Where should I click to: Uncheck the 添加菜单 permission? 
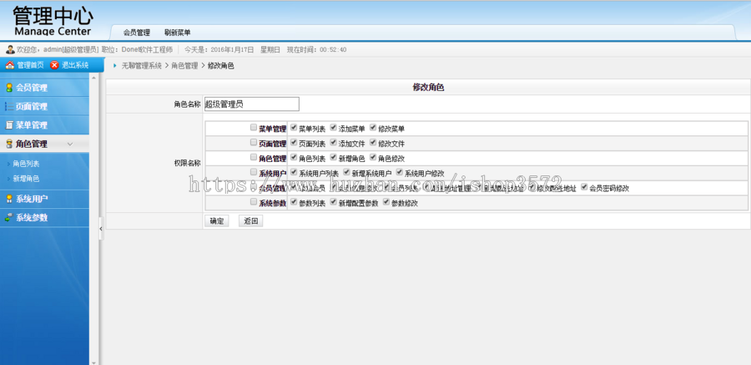pyautogui.click(x=333, y=128)
